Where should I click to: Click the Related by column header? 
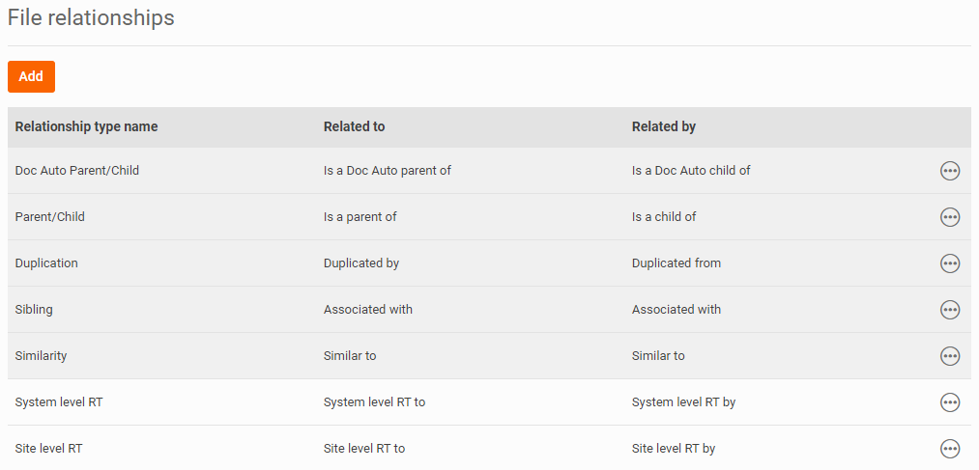pyautogui.click(x=663, y=126)
